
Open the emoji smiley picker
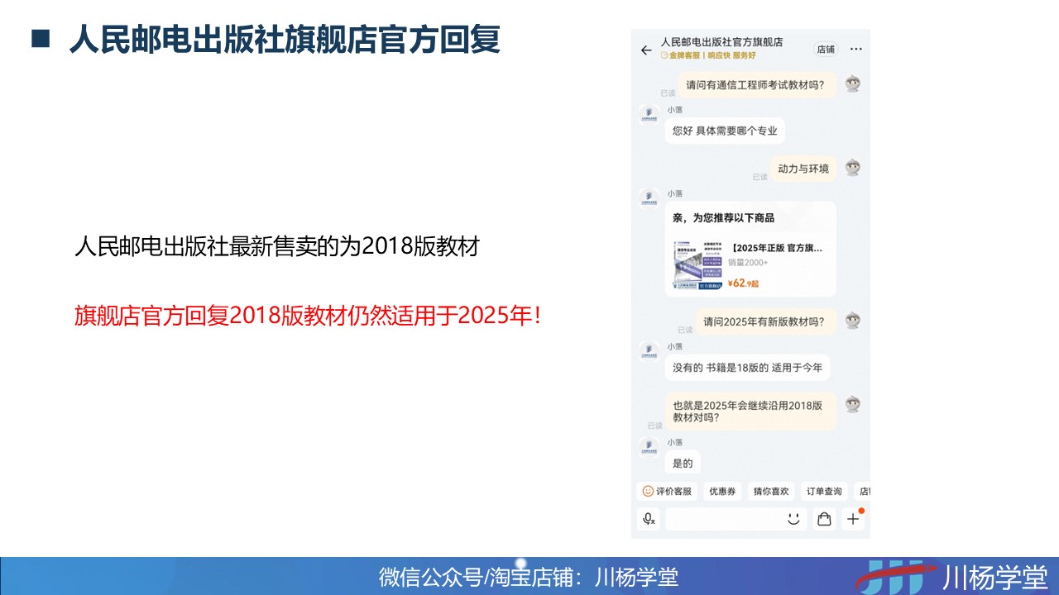coord(793,519)
